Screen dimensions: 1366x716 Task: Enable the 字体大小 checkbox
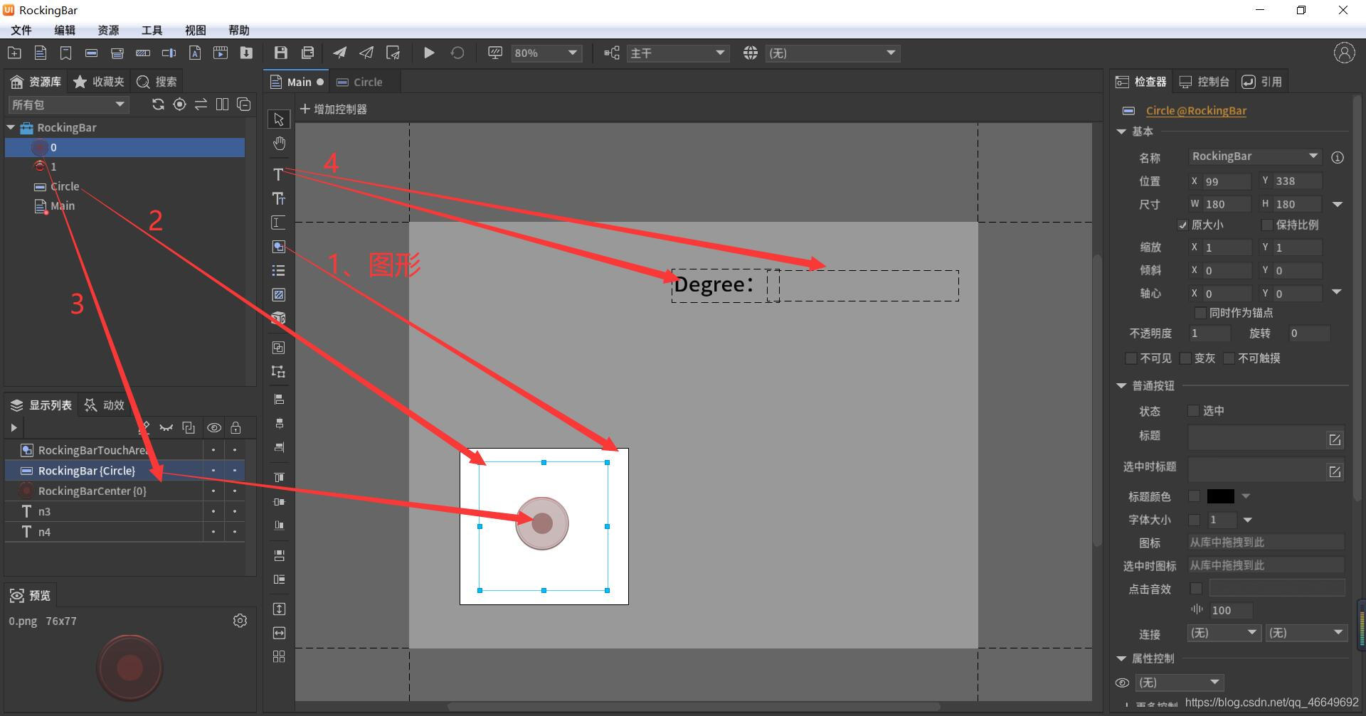(x=1195, y=520)
